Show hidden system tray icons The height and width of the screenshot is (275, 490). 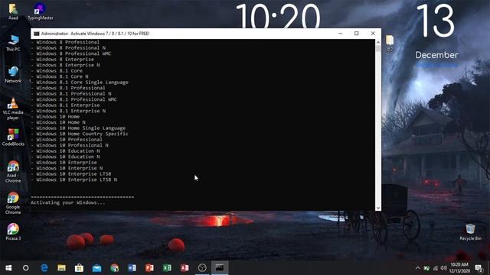click(418, 268)
